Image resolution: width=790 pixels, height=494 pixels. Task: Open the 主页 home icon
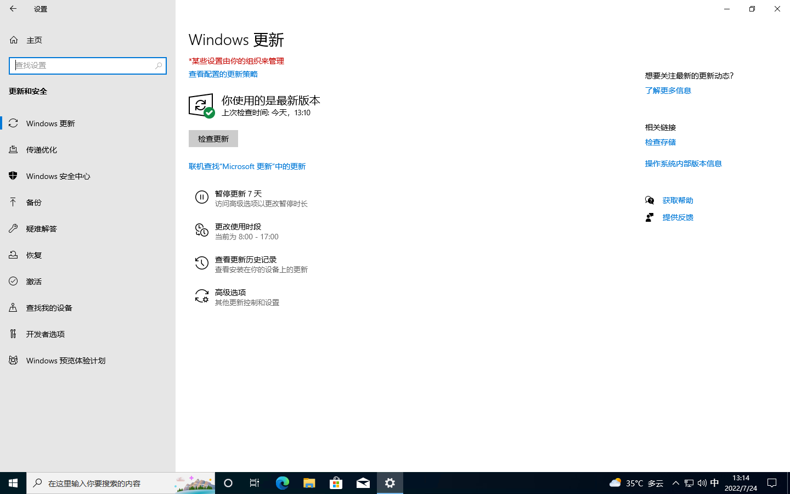pos(14,40)
